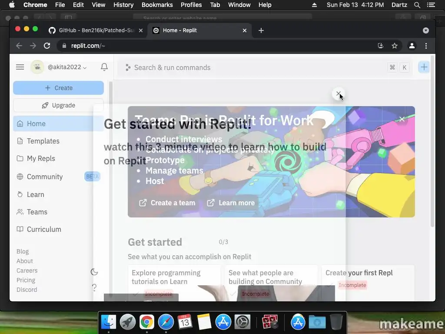Screen dimensions: 445x334
Task: Toggle dark mode moon icon
Action: [94, 272]
